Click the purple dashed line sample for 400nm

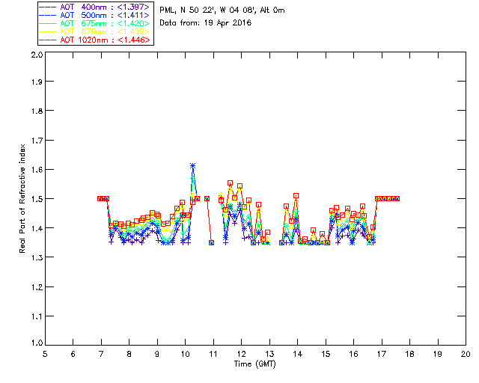tap(48, 7)
